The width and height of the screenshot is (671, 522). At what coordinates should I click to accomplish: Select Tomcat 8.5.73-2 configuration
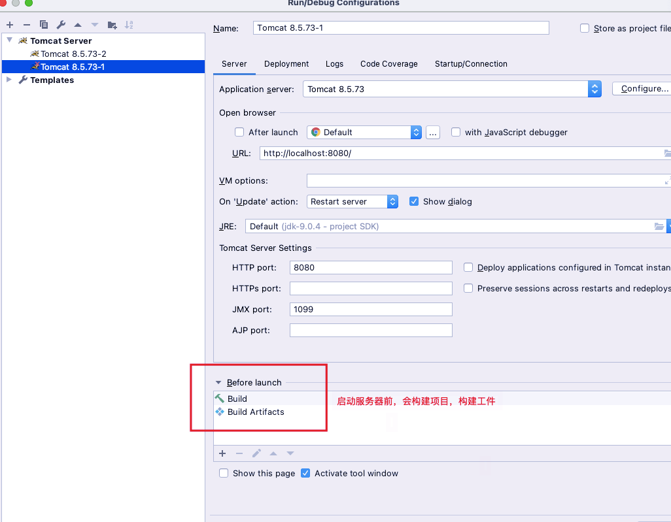coord(74,54)
